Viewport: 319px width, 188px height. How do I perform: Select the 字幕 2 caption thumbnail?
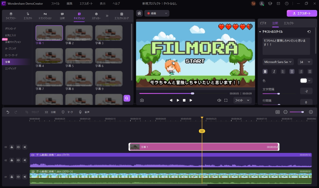click(x=79, y=33)
